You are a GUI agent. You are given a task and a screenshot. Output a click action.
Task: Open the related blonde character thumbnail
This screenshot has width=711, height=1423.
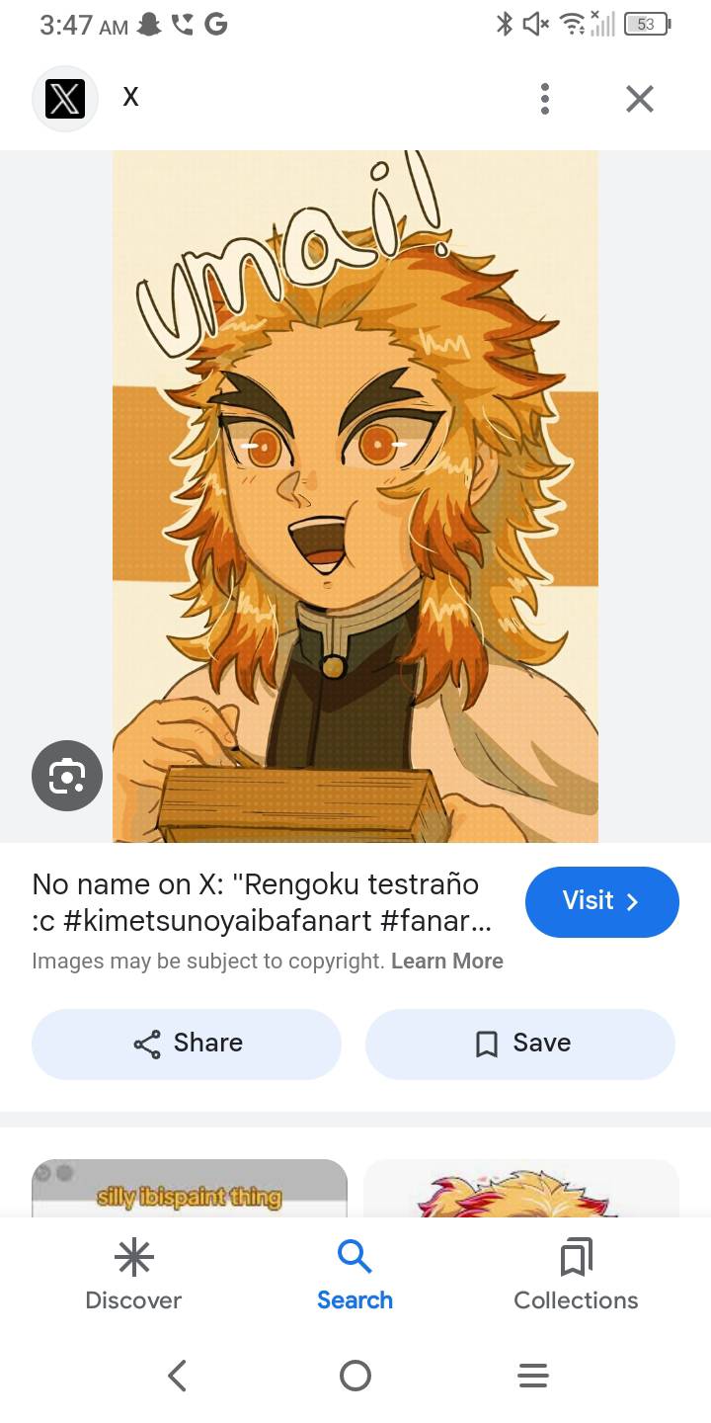point(521,1189)
